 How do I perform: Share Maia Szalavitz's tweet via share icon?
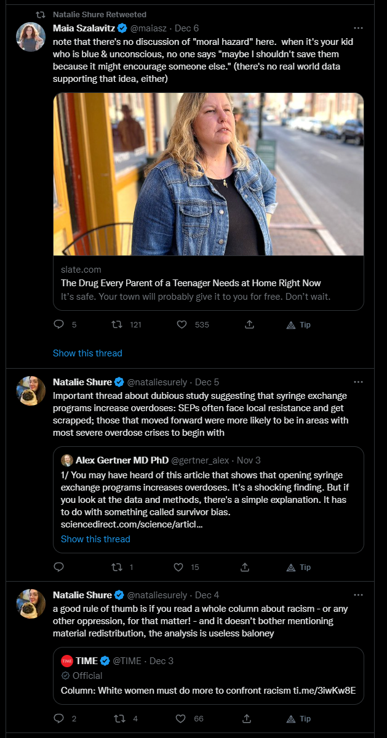250,324
